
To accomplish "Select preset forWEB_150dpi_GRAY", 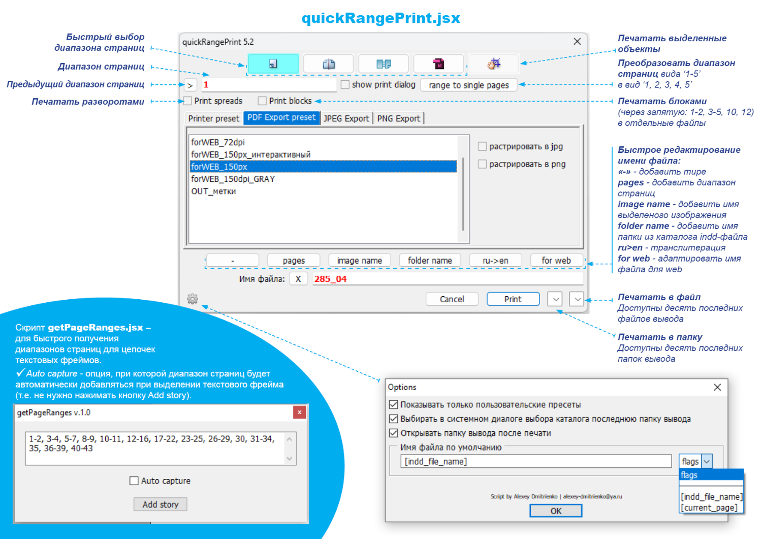I will [x=323, y=179].
